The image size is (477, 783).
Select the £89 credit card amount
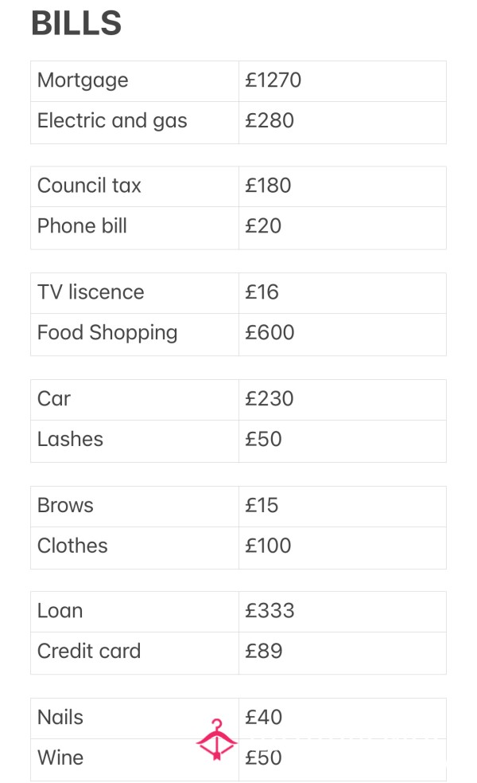point(263,651)
